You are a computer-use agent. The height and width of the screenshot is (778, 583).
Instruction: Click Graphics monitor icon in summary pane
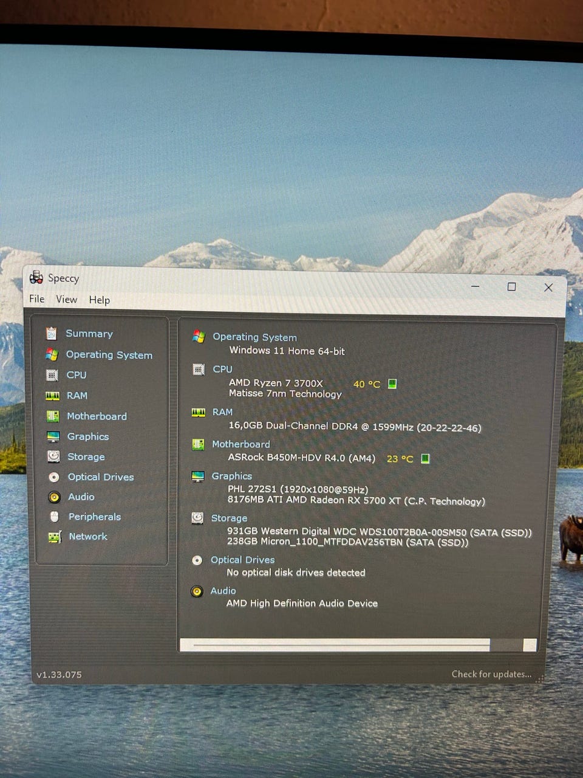(198, 477)
